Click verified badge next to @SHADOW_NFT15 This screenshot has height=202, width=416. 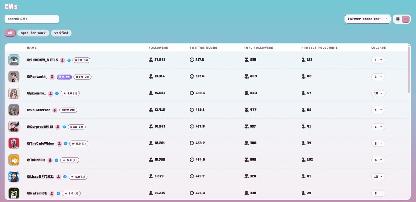(69, 60)
